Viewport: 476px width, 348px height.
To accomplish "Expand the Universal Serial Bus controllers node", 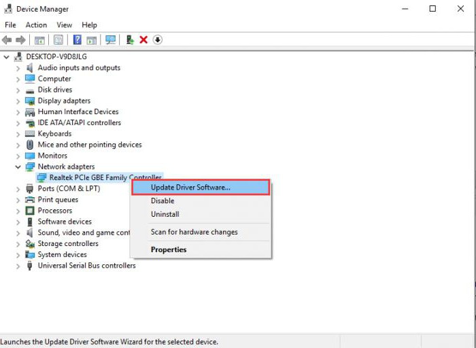I will [18, 266].
